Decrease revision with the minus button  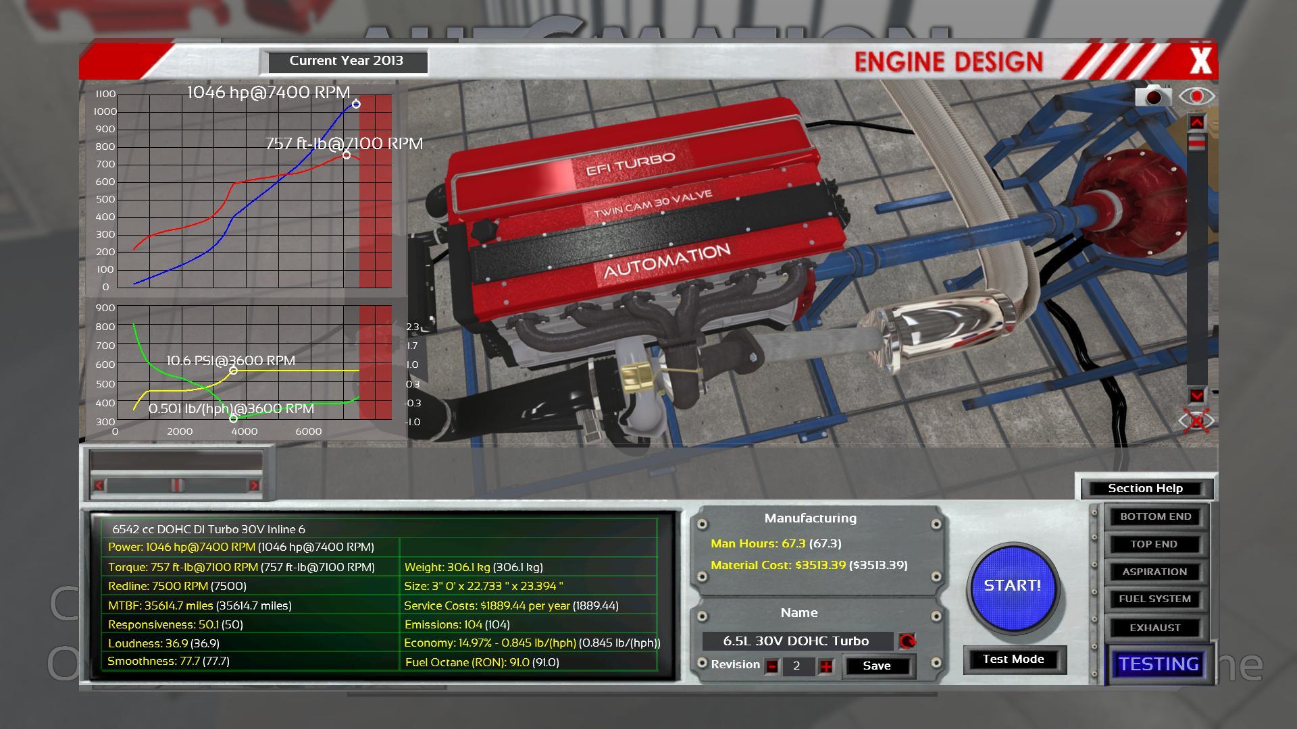(771, 666)
